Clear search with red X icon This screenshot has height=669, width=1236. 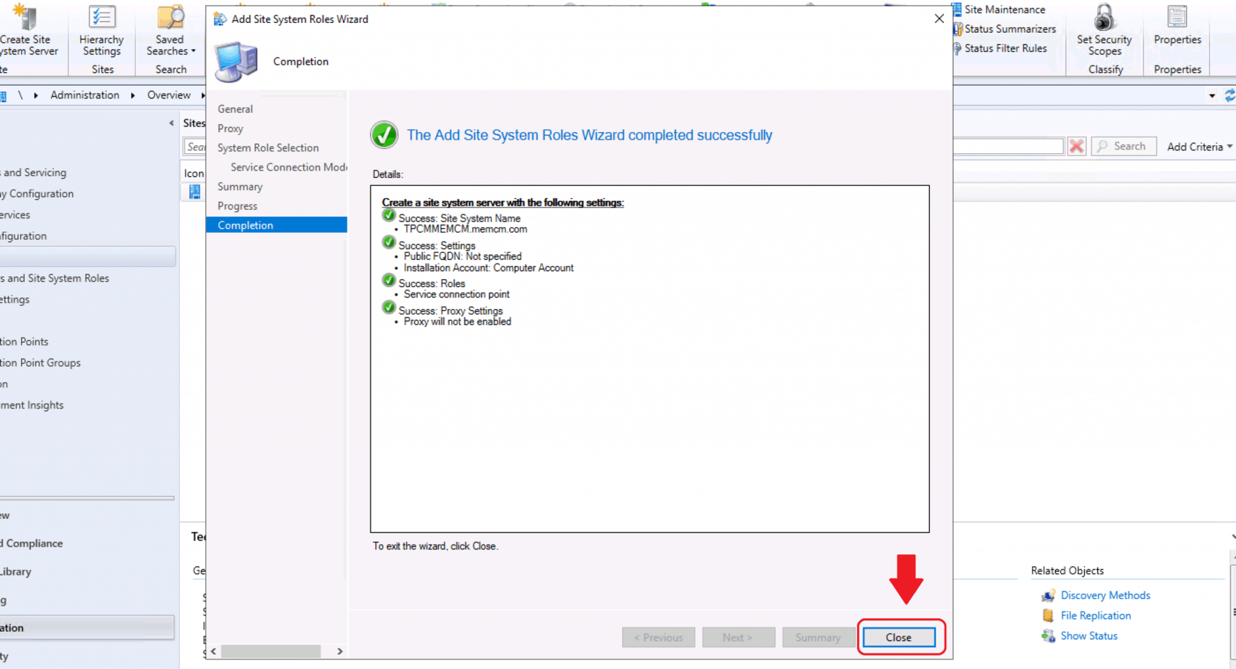pyautogui.click(x=1076, y=146)
